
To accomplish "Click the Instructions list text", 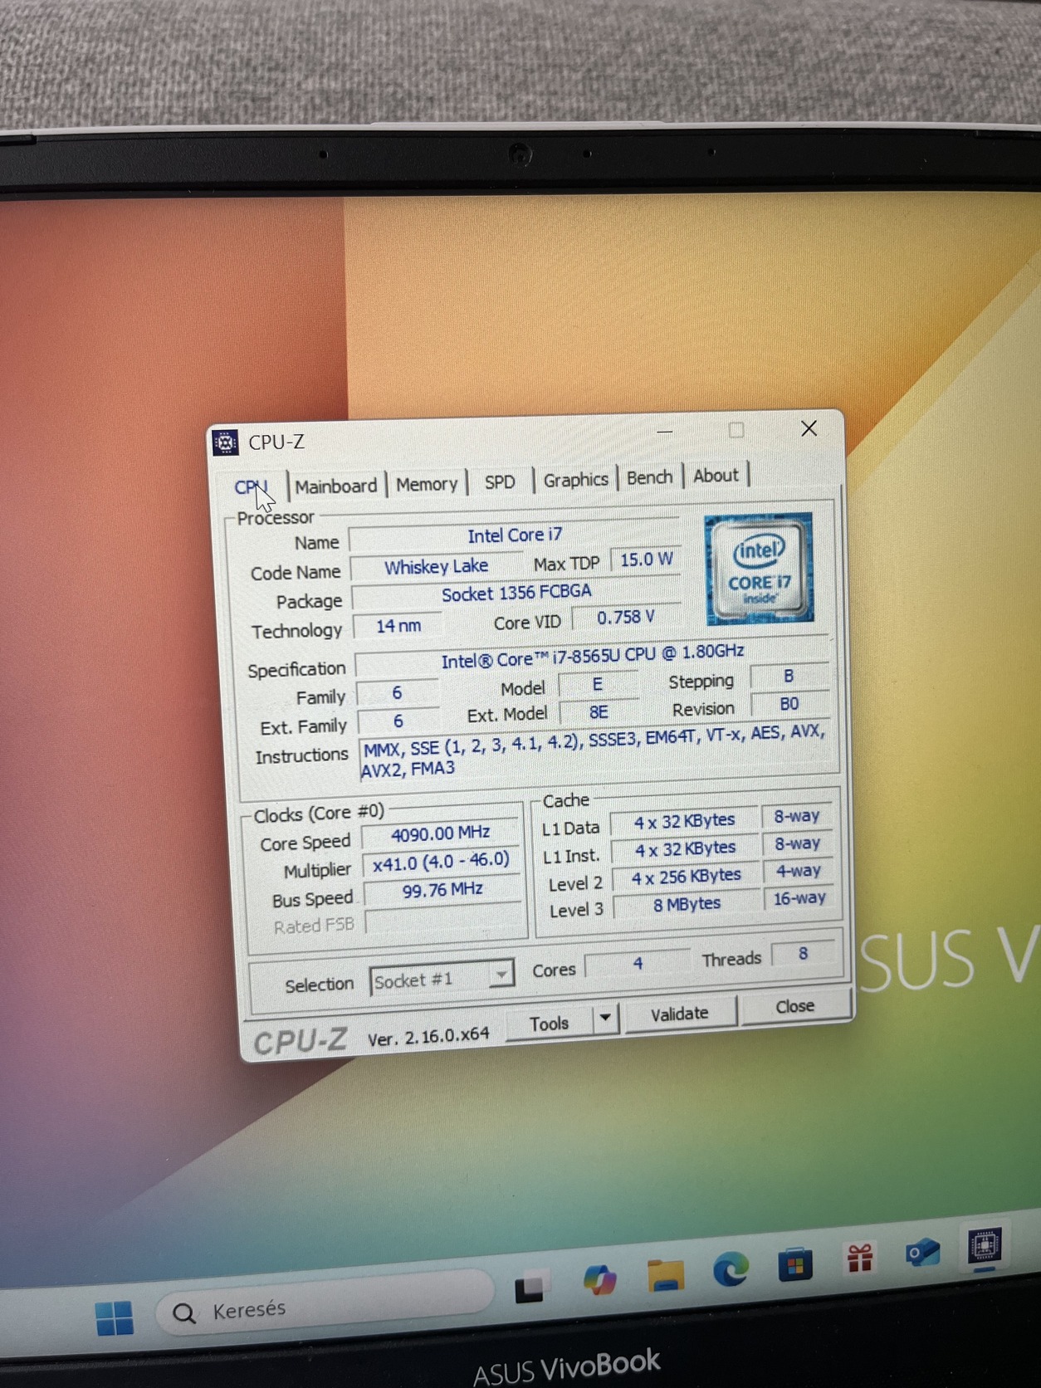I will click(594, 751).
